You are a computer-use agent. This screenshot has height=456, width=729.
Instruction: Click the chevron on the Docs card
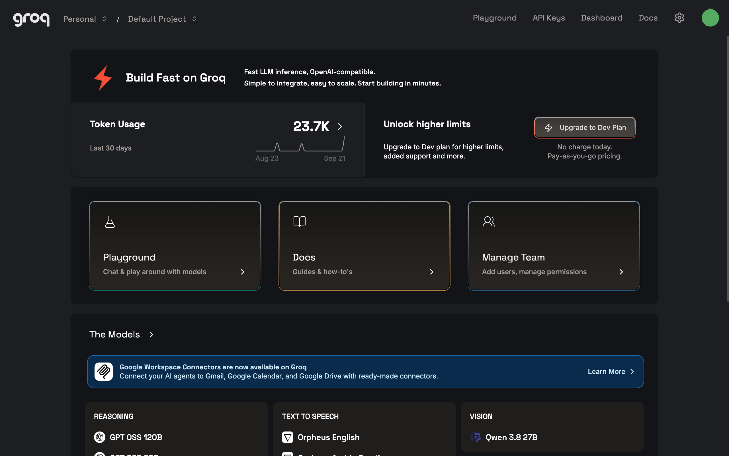tap(432, 272)
